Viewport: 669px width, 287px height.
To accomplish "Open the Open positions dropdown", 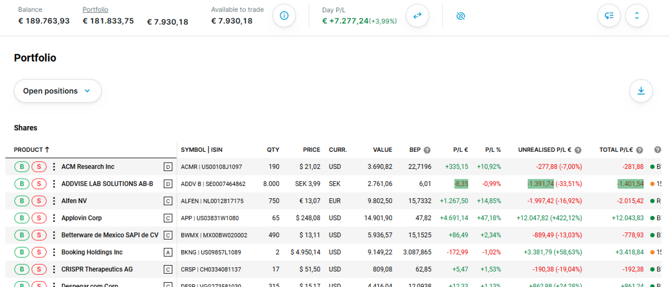I will click(x=57, y=91).
